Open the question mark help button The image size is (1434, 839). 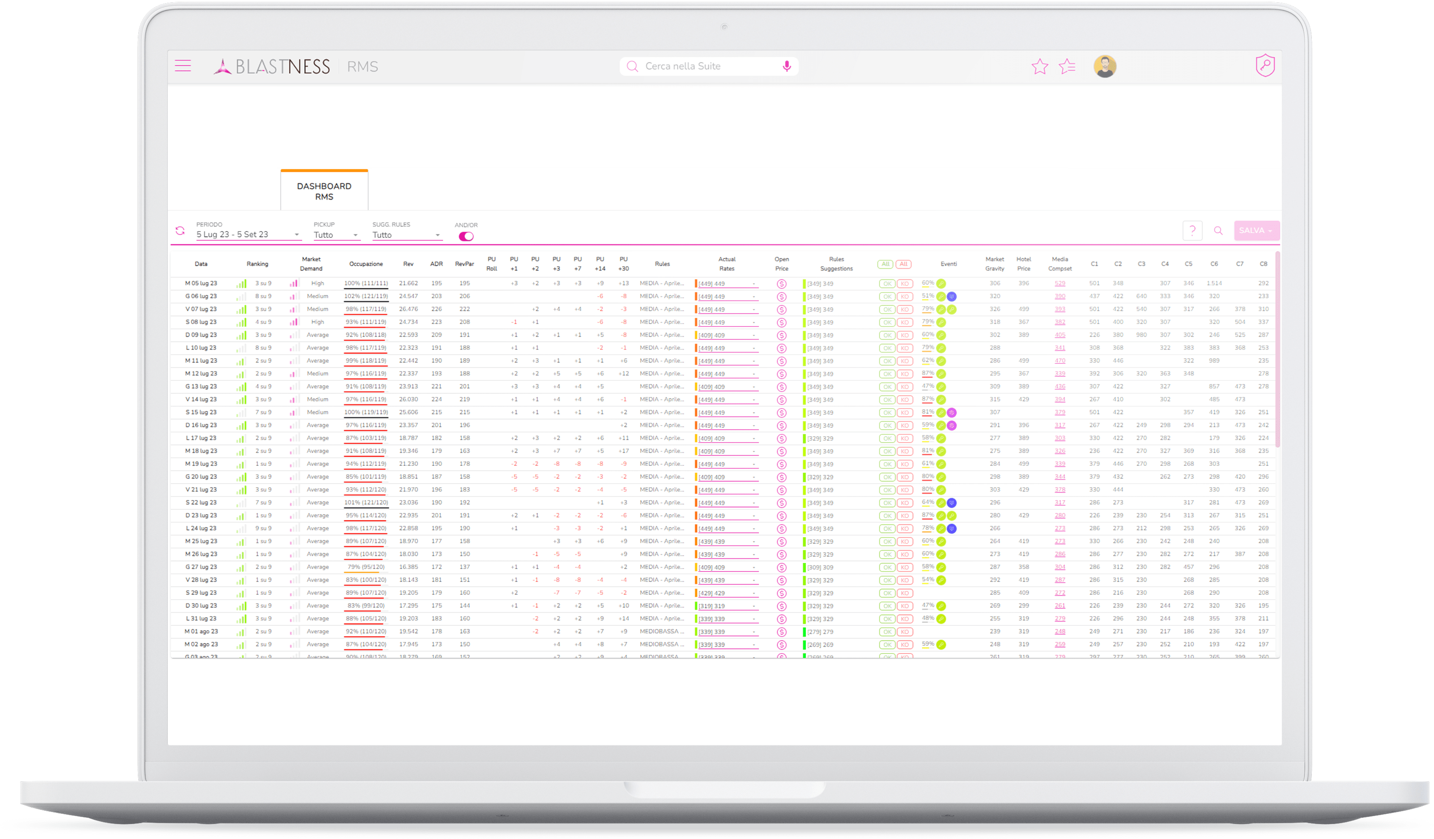(1192, 230)
